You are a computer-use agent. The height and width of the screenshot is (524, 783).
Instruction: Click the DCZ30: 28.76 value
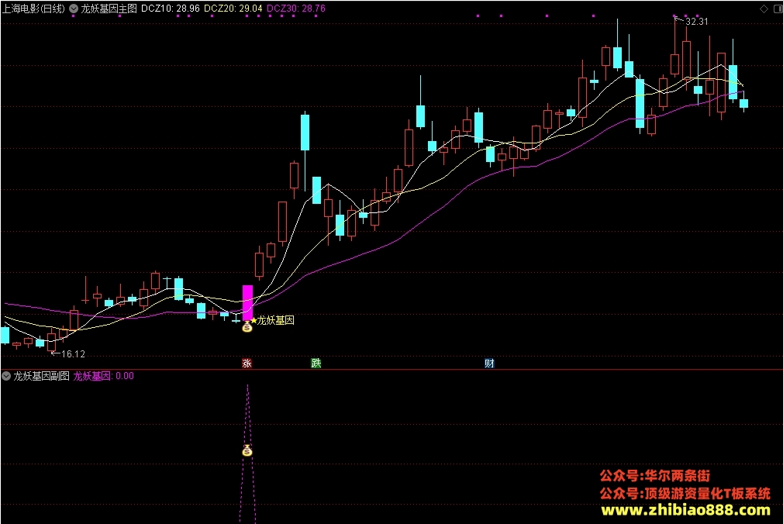pyautogui.click(x=295, y=9)
